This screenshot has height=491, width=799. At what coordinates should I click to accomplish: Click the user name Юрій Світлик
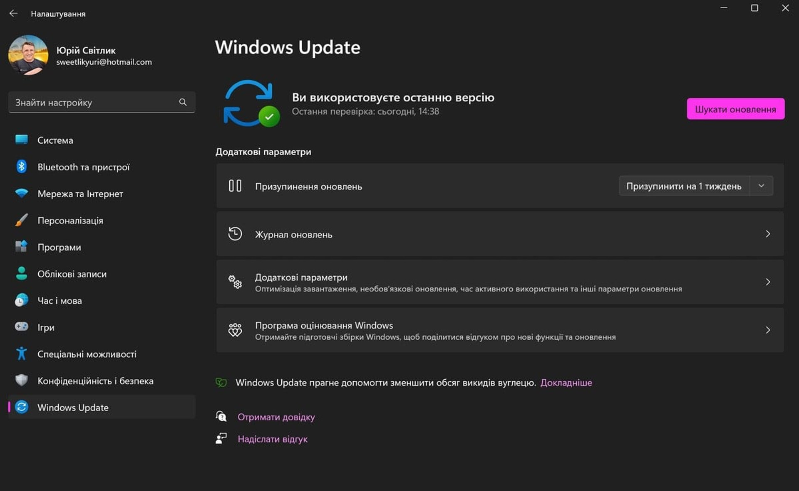pyautogui.click(x=86, y=50)
